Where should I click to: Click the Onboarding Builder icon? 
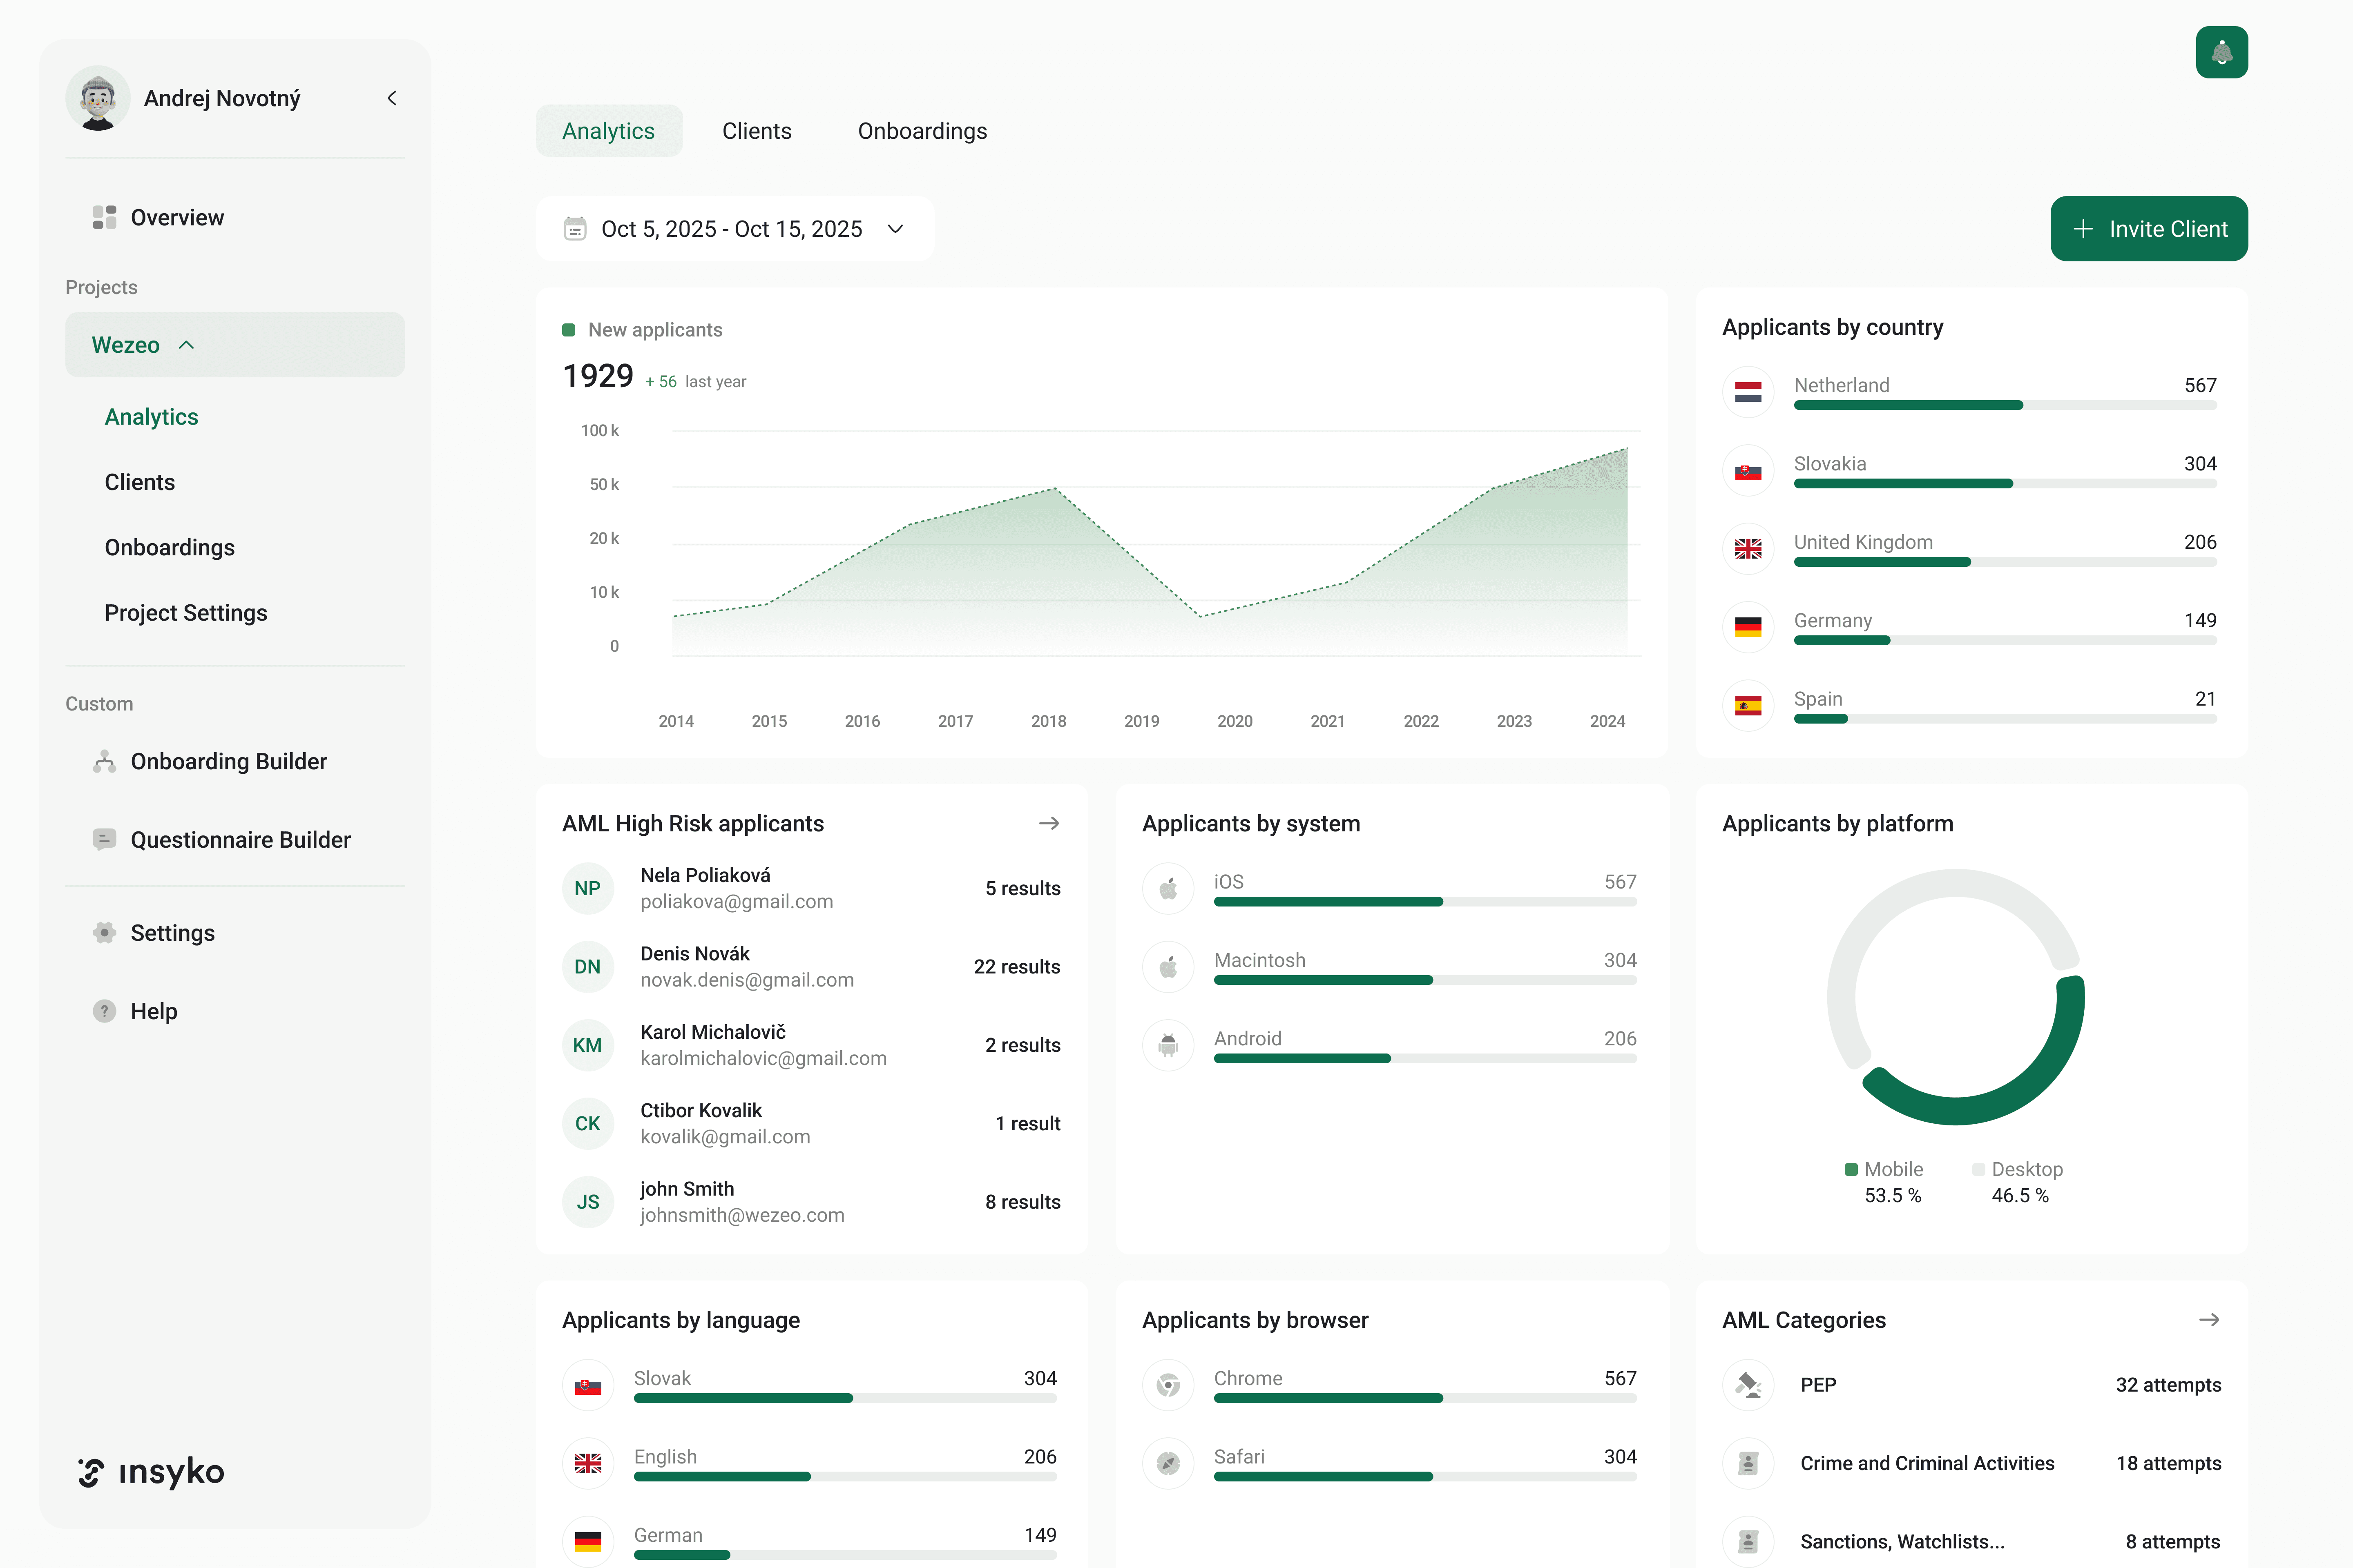(104, 761)
